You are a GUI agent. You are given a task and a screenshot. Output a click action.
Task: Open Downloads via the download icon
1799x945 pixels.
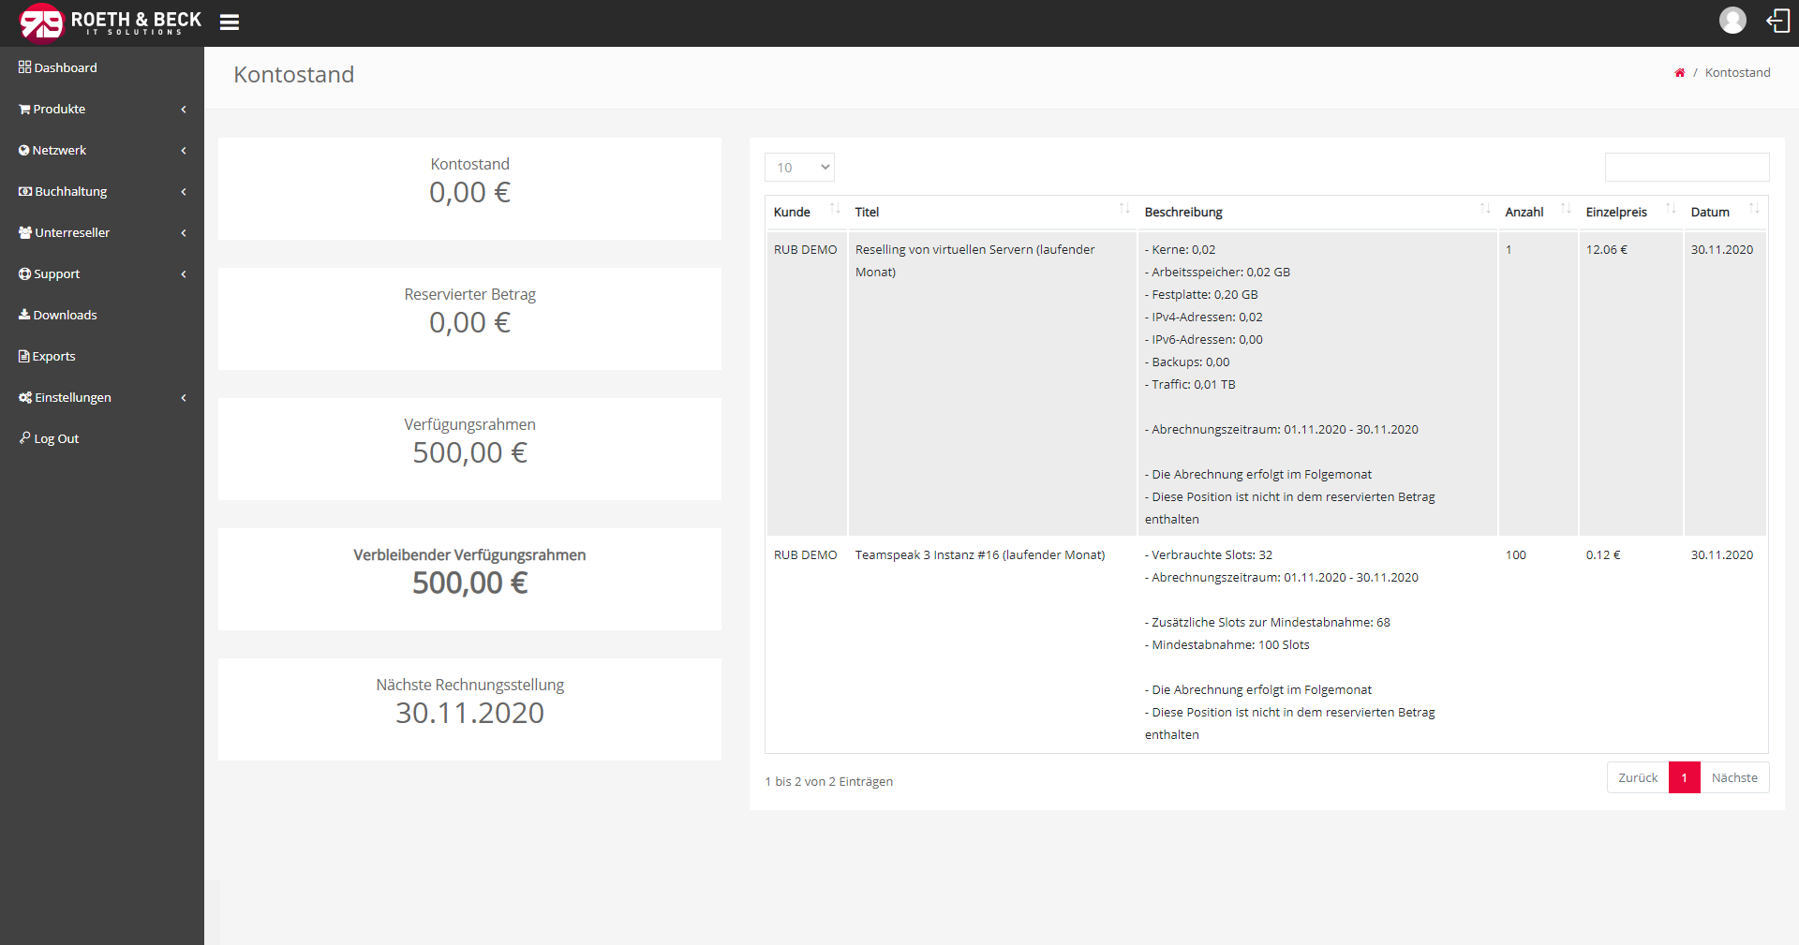pos(23,315)
